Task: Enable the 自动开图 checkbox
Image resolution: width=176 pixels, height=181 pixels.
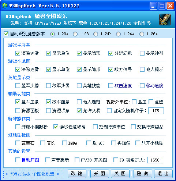Action: coord(18,160)
